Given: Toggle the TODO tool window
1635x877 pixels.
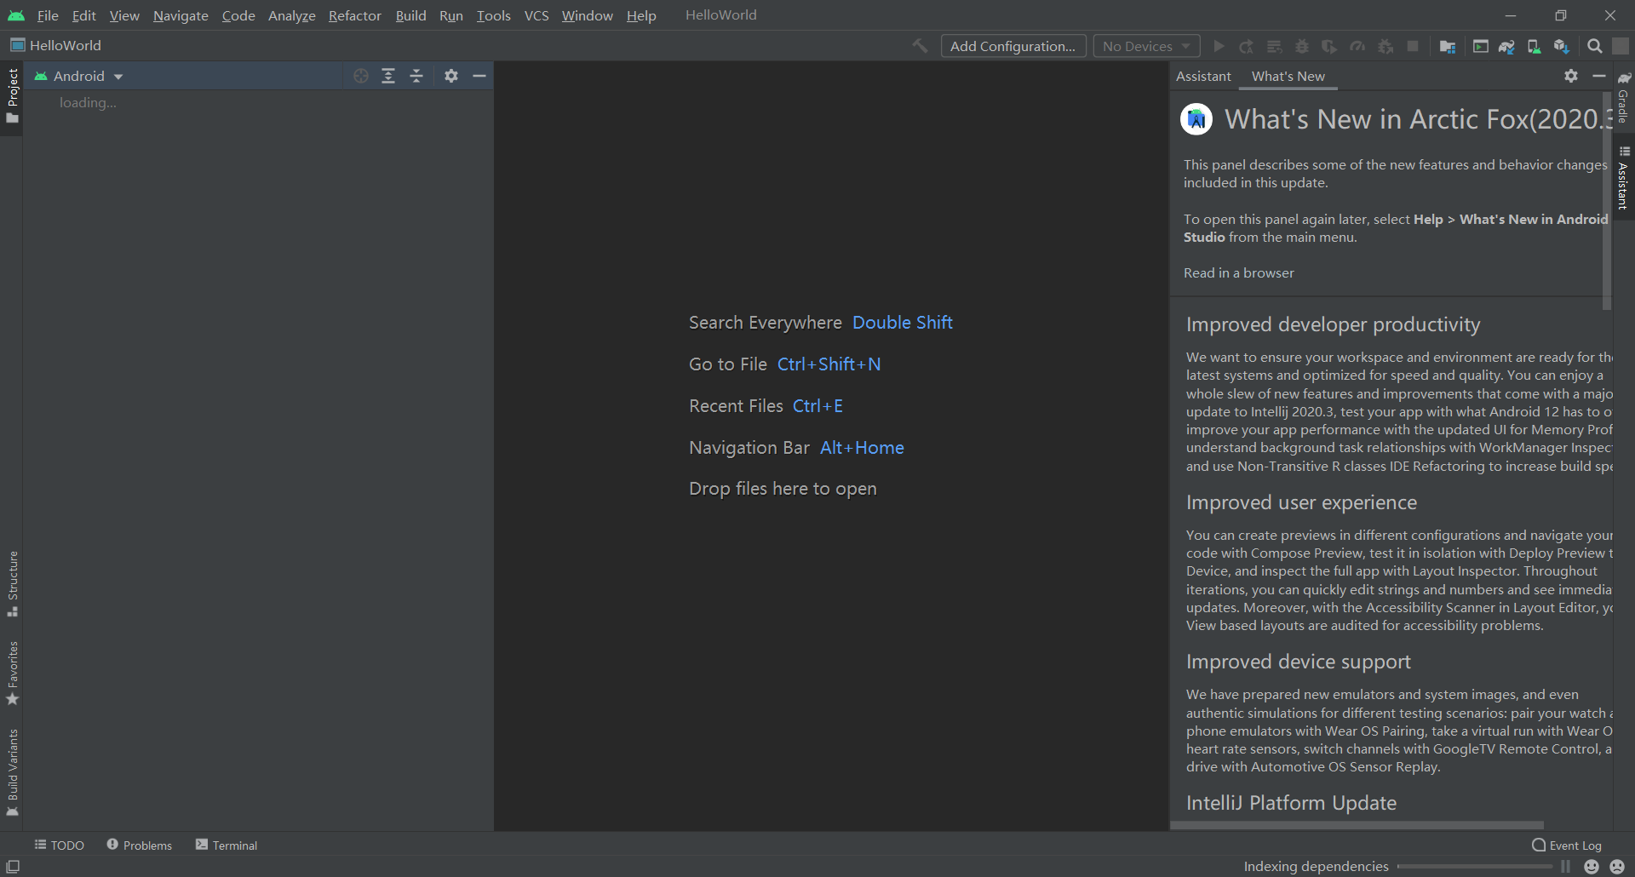Looking at the screenshot, I should click(59, 845).
